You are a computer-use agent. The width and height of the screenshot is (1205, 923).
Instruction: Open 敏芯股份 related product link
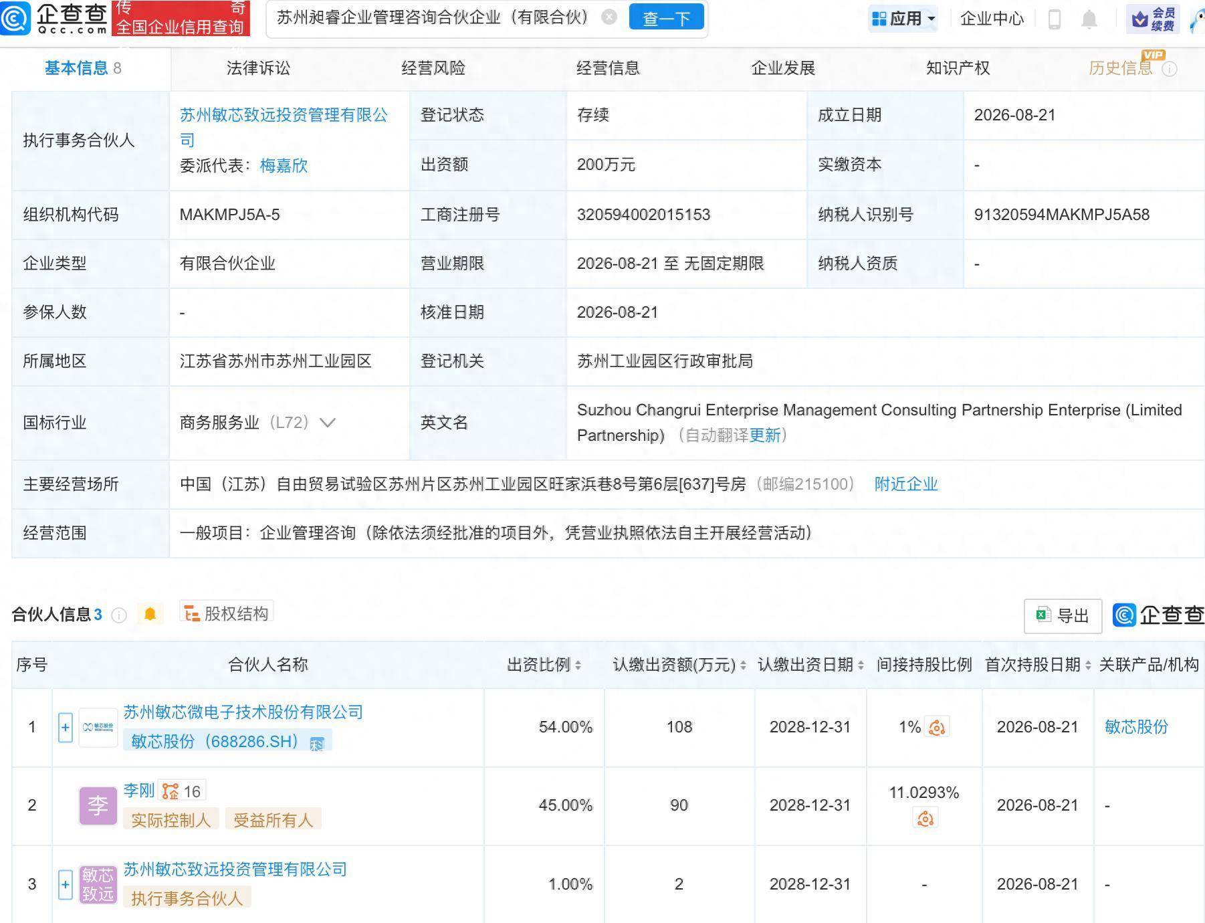(1136, 727)
